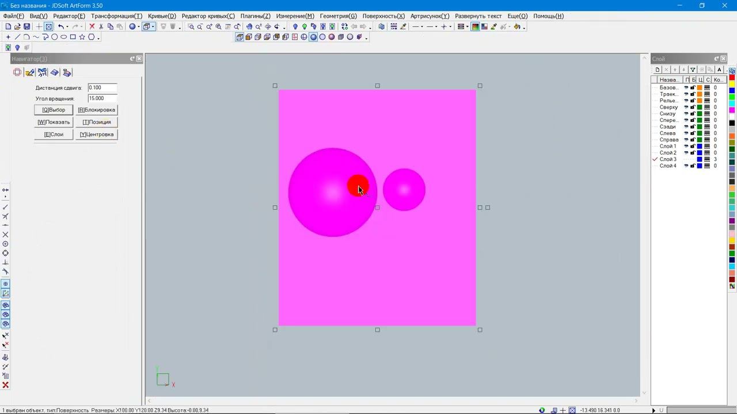The image size is (737, 414).
Task: Expand the view cube dropdown arrow
Action: (153, 26)
